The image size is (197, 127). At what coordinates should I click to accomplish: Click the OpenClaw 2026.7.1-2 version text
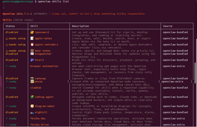point(17,14)
